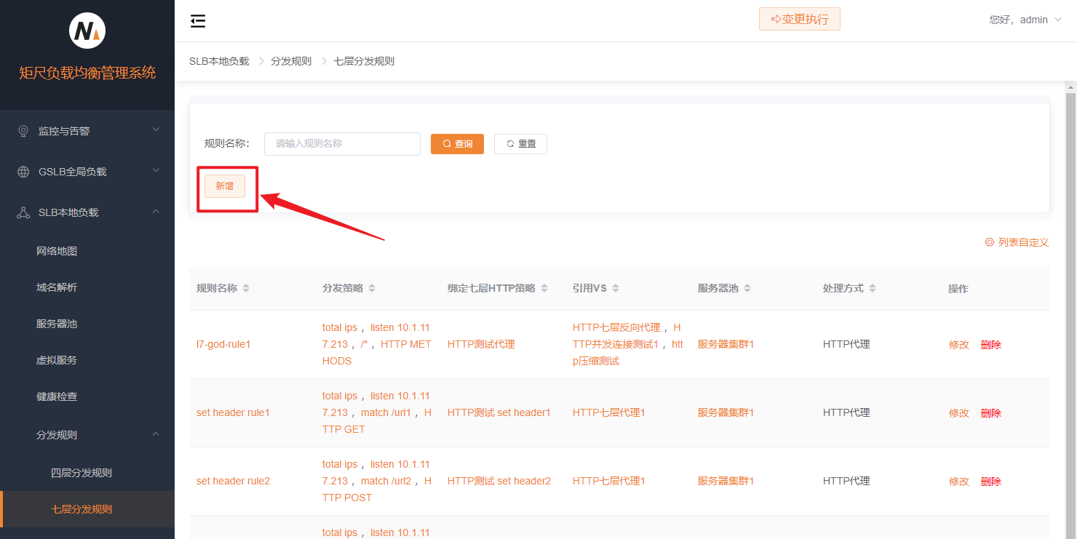Viewport: 1077px width, 539px height.
Task: Click the 监控与告警 location icon
Action: [23, 131]
